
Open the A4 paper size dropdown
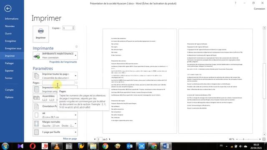[x=55, y=115]
